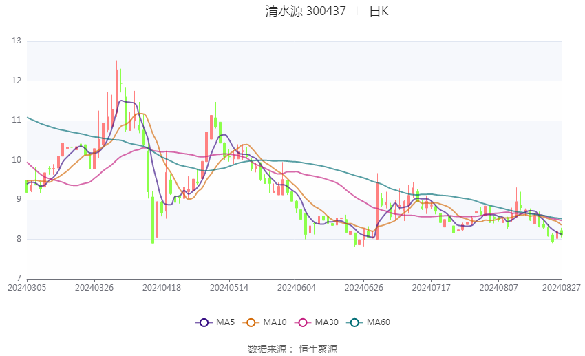Click the x-axis date label 20240418

(162, 288)
